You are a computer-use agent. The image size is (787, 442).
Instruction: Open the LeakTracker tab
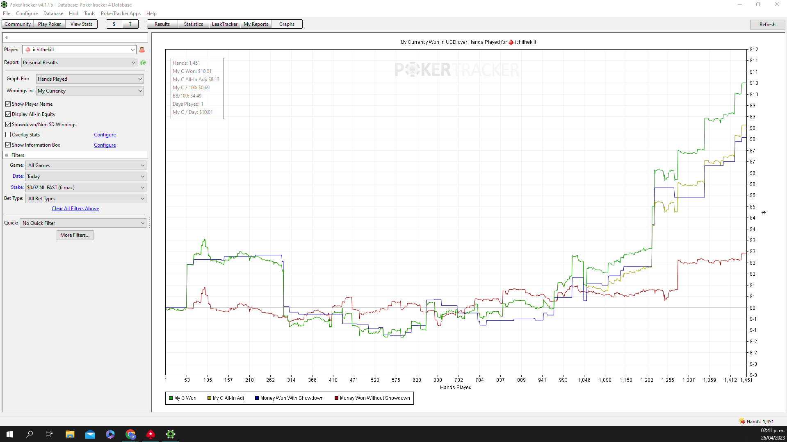point(225,24)
